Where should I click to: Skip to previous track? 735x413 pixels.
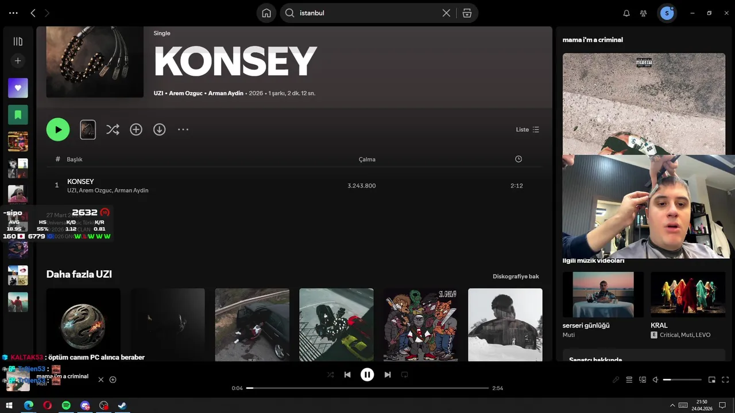(347, 375)
